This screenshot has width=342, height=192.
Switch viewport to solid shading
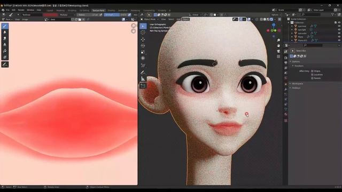click(265, 19)
